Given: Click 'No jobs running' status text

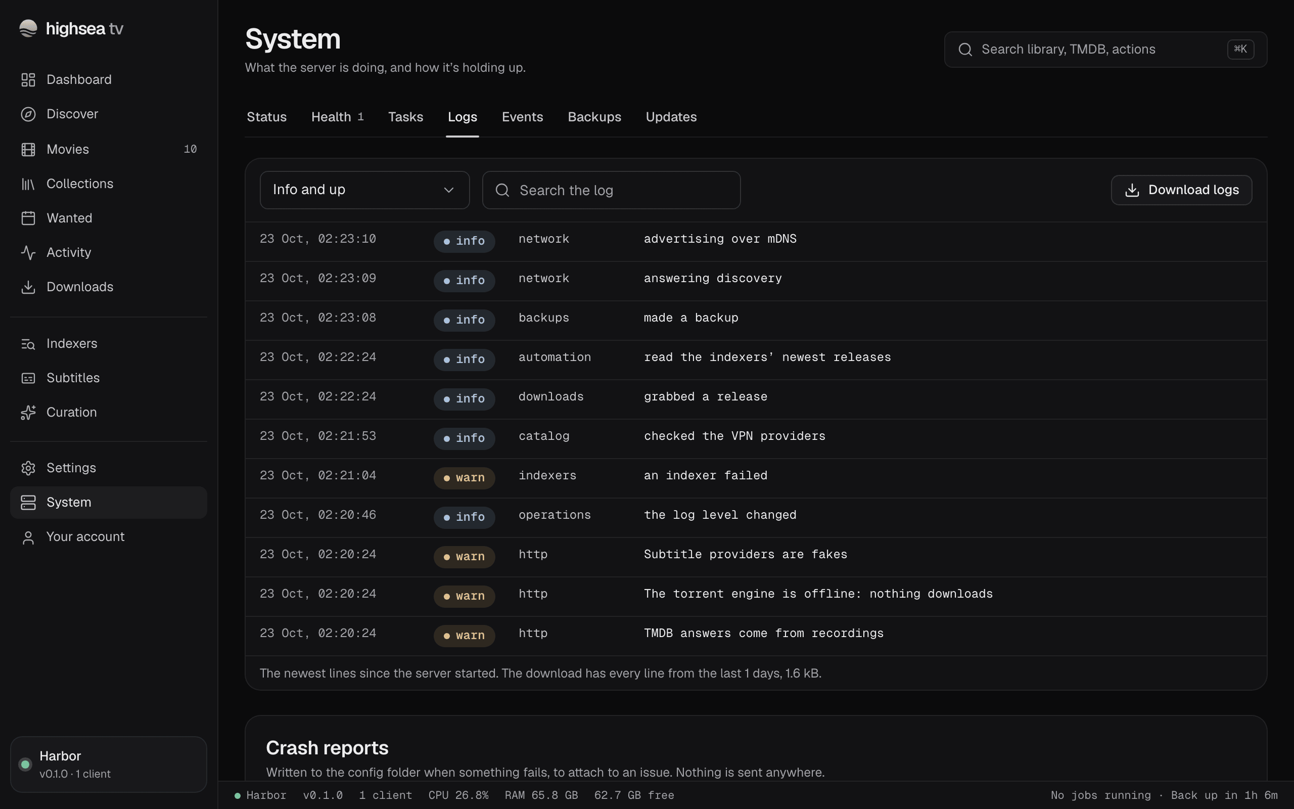Looking at the screenshot, I should click(1100, 795).
